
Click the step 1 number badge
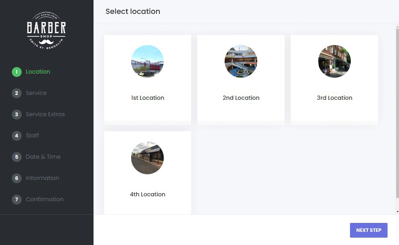[17, 72]
